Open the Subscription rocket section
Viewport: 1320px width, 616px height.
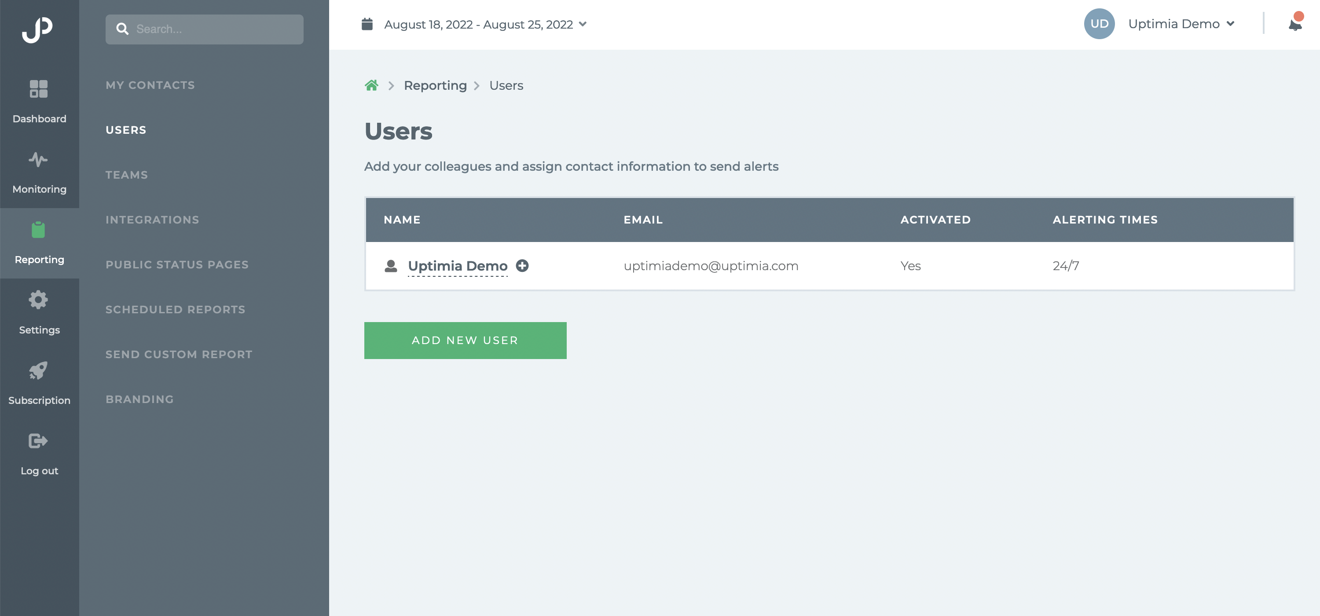[x=39, y=384]
